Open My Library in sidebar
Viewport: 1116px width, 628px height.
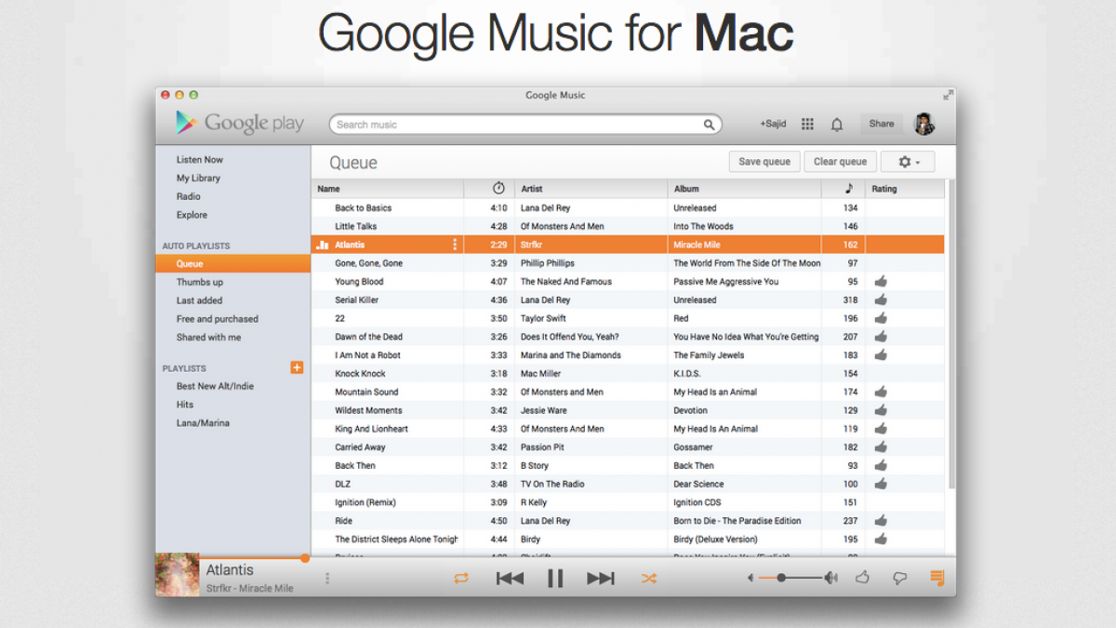pyautogui.click(x=198, y=178)
